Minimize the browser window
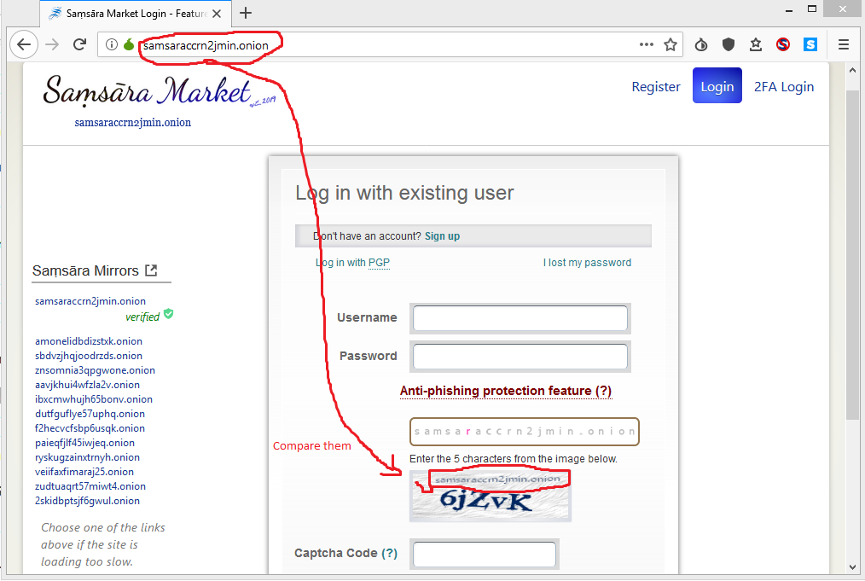The width and height of the screenshot is (865, 581). tap(789, 9)
